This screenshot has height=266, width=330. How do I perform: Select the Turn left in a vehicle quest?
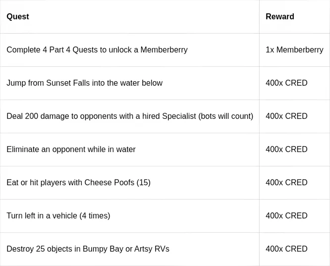(x=58, y=216)
